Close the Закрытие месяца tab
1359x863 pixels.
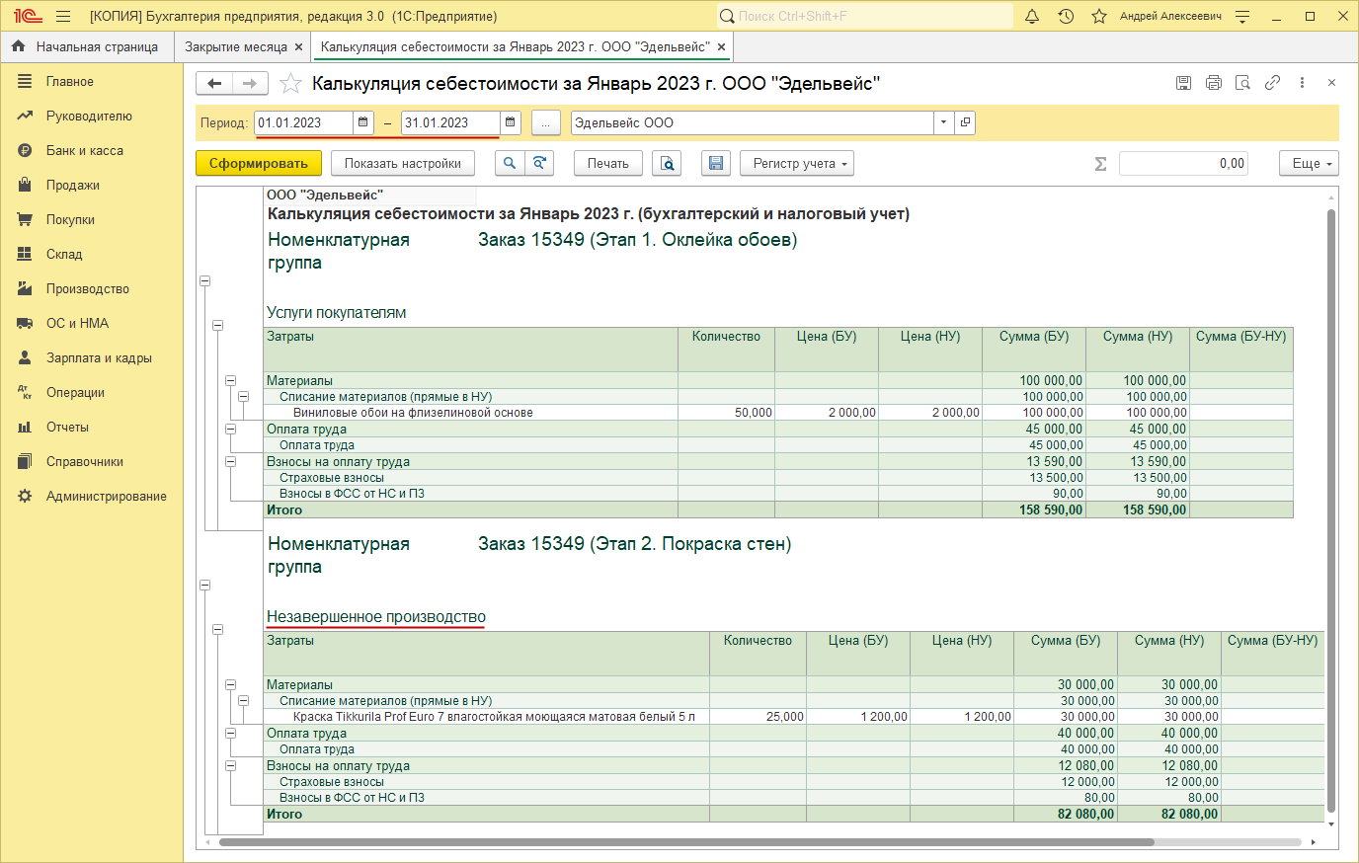pos(298,46)
